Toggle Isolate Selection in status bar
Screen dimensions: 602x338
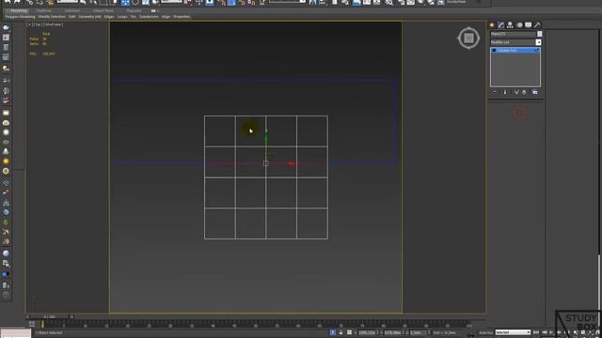tap(333, 332)
